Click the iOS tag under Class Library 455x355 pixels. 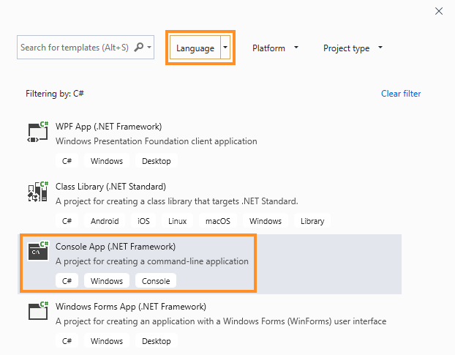[143, 221]
